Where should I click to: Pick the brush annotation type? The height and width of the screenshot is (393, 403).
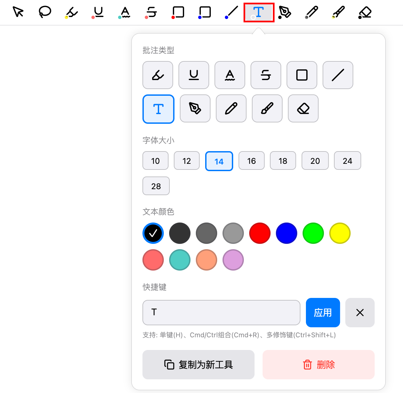click(x=267, y=108)
